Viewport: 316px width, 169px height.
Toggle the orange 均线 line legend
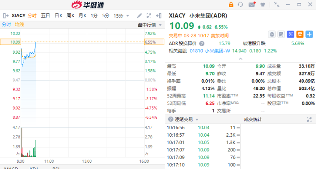click(19, 24)
